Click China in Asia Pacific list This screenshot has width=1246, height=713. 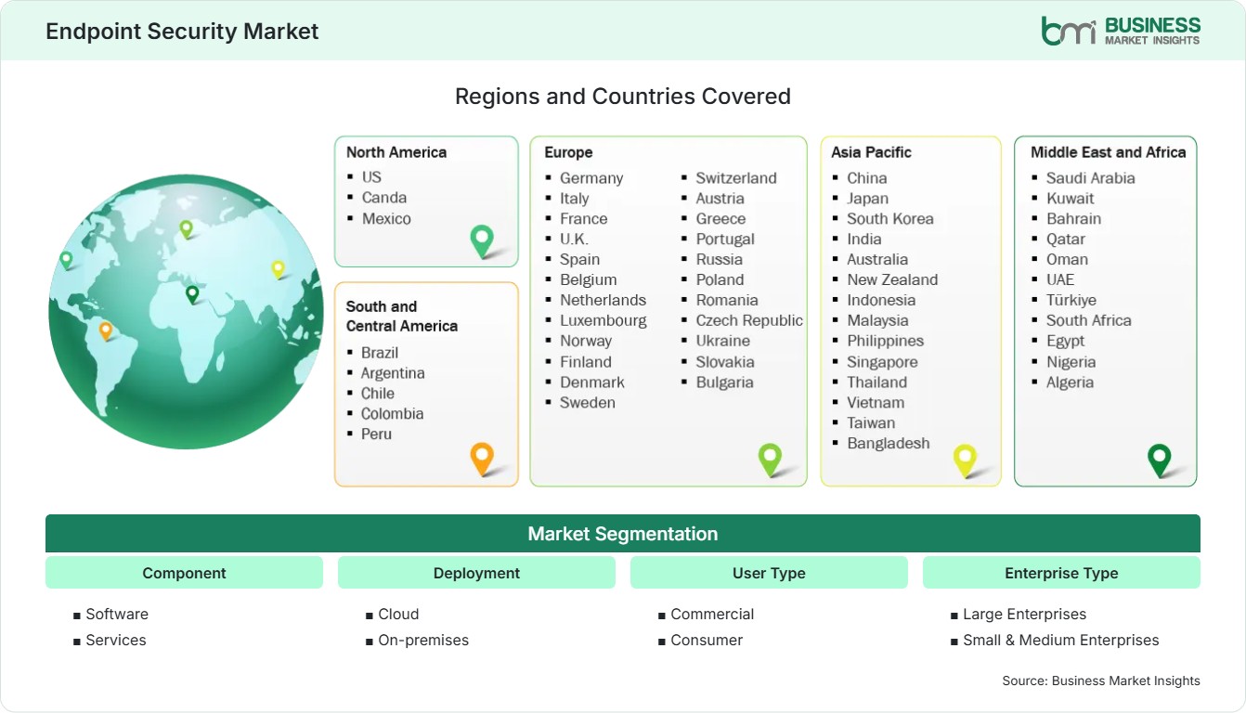coord(867,177)
